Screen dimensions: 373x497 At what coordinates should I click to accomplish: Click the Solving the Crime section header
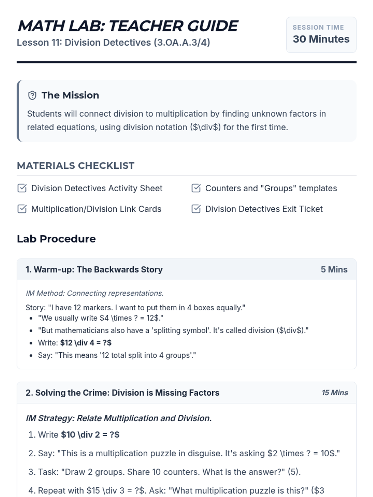pos(186,393)
